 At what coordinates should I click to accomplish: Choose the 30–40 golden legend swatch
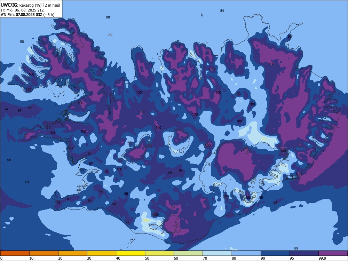coord(102,253)
